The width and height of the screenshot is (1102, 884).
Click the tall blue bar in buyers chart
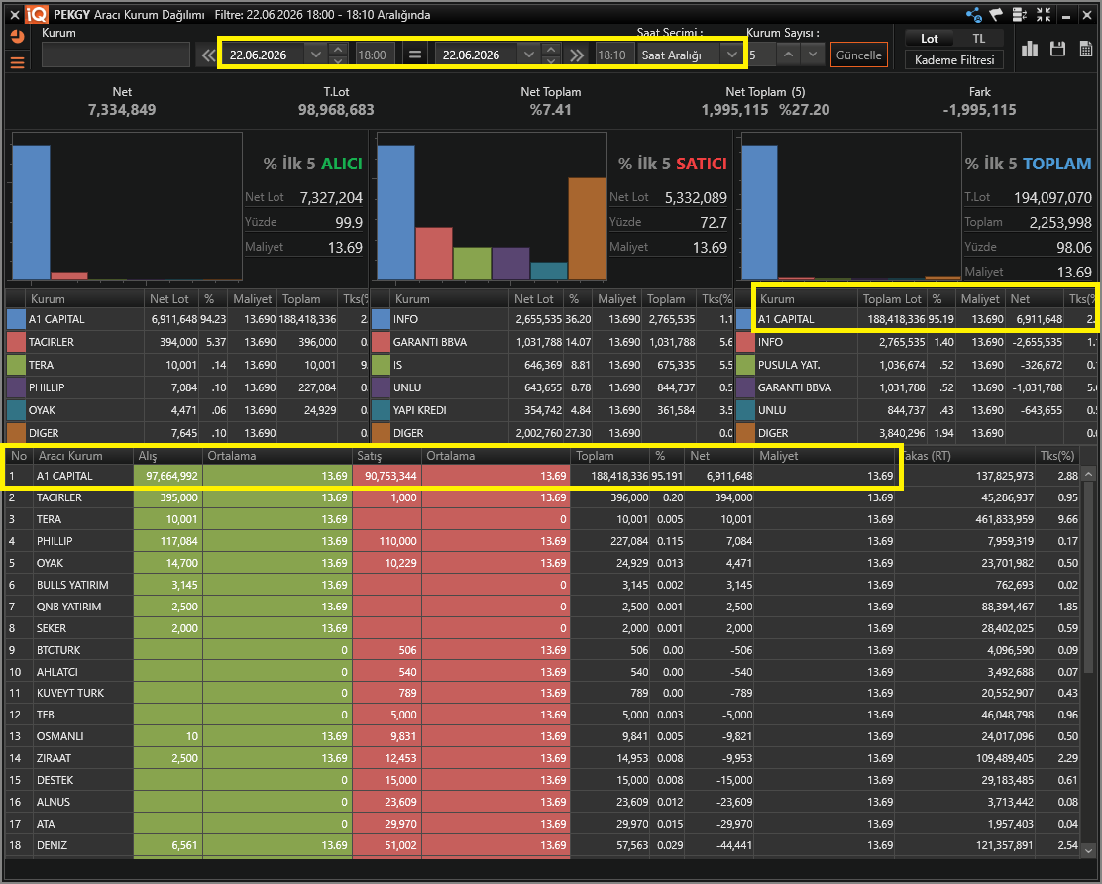coord(32,212)
